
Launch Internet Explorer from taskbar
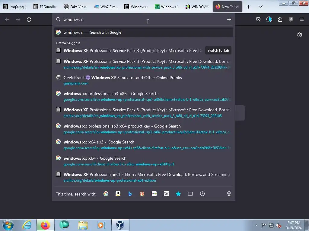(27, 225)
